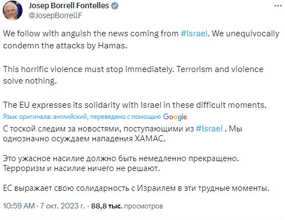Image resolution: width=285 pixels, height=220 pixels.
Task: Open #Israel hashtag in the Russian translation
Action: pos(209,129)
